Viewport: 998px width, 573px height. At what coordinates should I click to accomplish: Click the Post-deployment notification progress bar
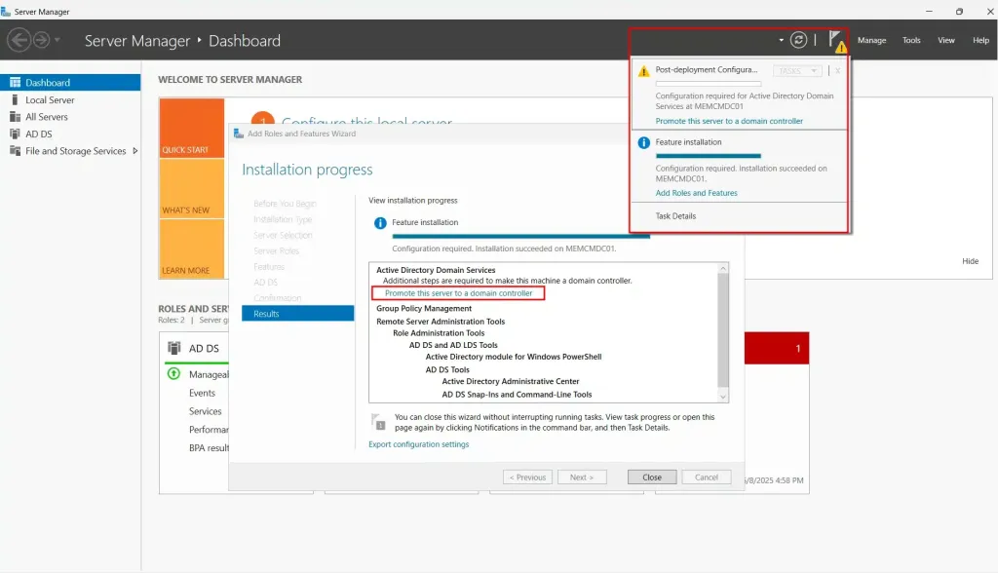point(708,84)
